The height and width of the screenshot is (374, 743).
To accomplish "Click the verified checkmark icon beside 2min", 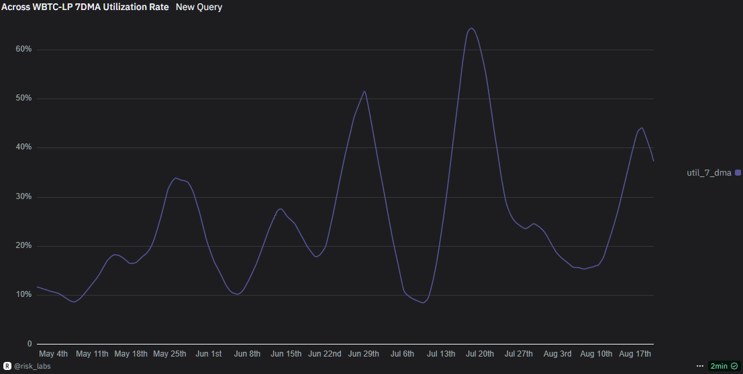I will coord(734,366).
